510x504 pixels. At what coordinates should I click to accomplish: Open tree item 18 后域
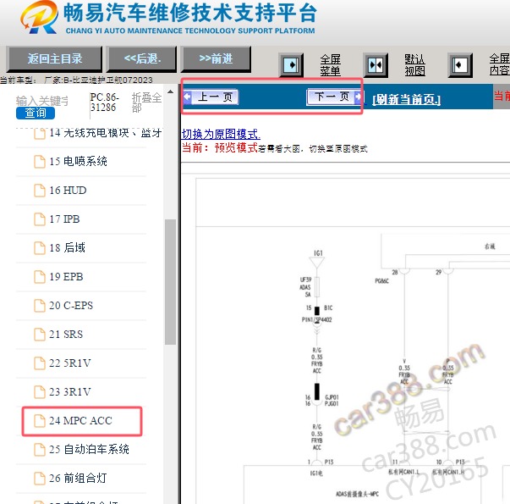pos(67,247)
